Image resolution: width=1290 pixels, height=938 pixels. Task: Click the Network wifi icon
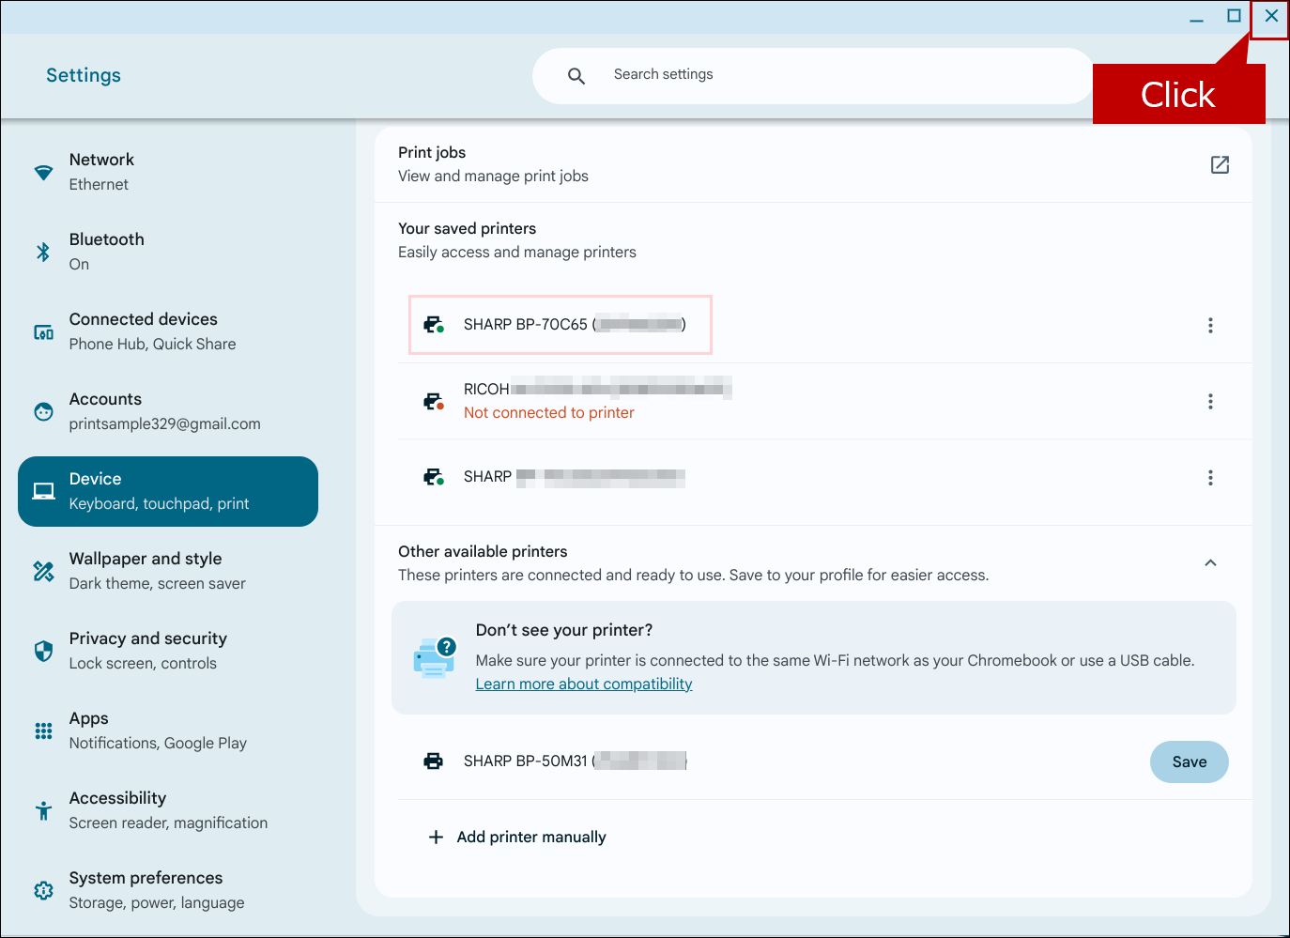tap(43, 172)
